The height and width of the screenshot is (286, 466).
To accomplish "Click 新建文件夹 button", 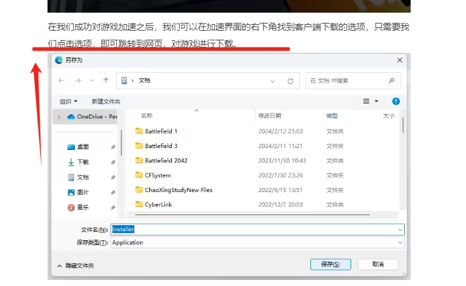I will click(x=106, y=102).
